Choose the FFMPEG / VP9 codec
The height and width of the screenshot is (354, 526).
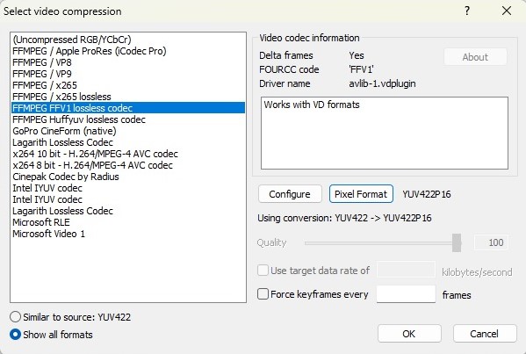click(128, 74)
